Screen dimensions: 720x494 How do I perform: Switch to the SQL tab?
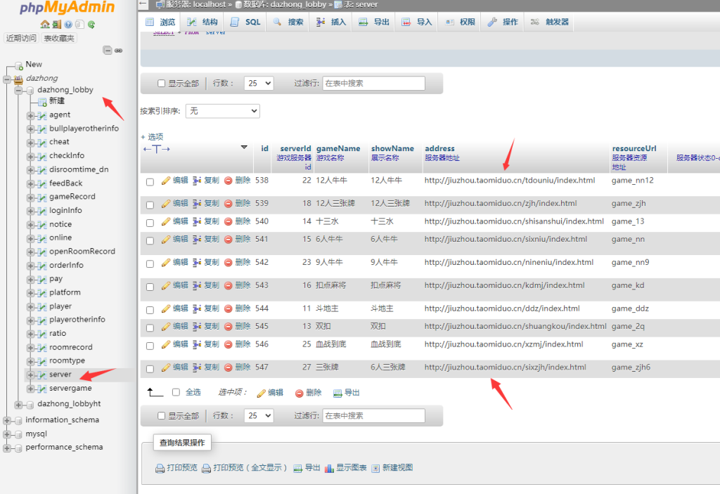pos(245,22)
